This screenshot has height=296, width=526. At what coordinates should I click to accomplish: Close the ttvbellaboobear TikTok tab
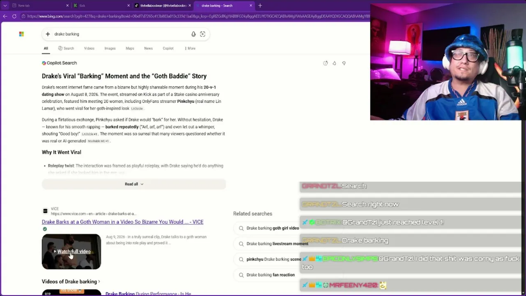click(x=189, y=6)
